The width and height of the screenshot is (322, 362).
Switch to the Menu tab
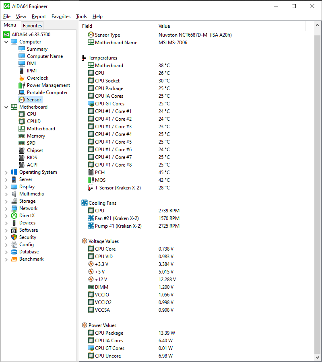click(x=10, y=25)
